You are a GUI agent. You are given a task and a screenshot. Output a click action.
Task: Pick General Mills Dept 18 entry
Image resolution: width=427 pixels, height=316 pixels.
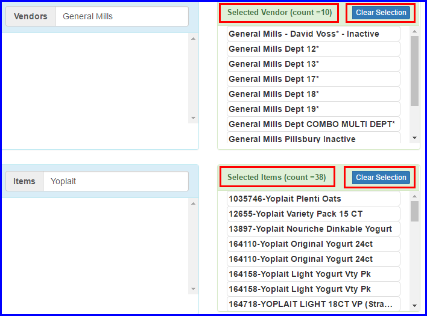click(313, 94)
